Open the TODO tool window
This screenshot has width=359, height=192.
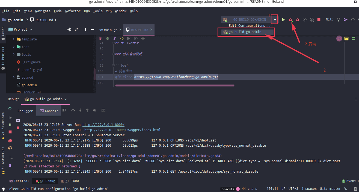coord(70,181)
